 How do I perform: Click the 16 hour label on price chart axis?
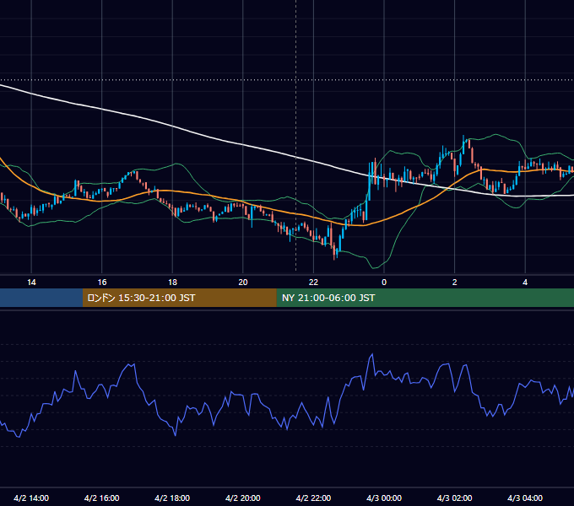(102, 283)
